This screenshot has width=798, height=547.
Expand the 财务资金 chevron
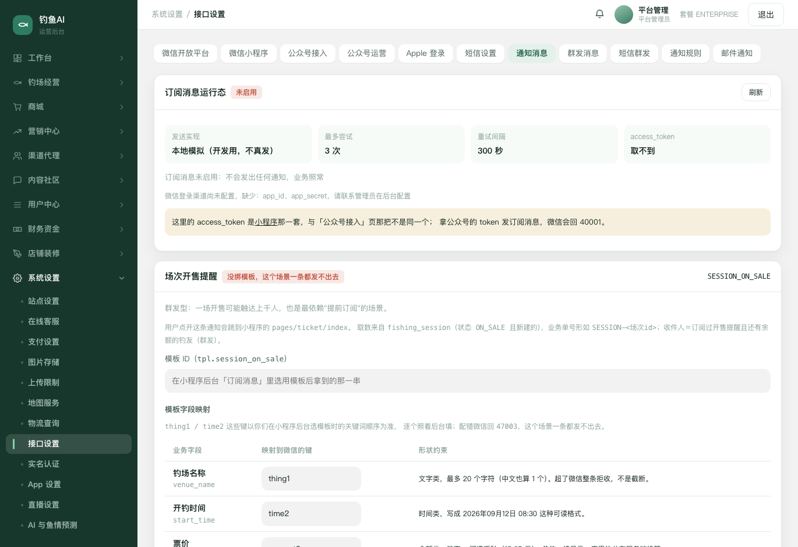[122, 229]
